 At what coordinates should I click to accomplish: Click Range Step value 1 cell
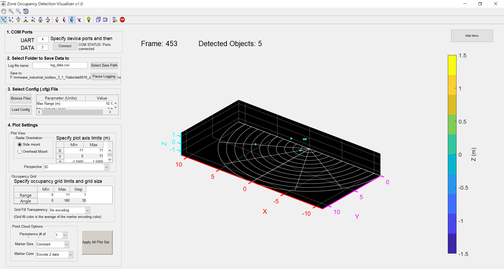click(78, 195)
